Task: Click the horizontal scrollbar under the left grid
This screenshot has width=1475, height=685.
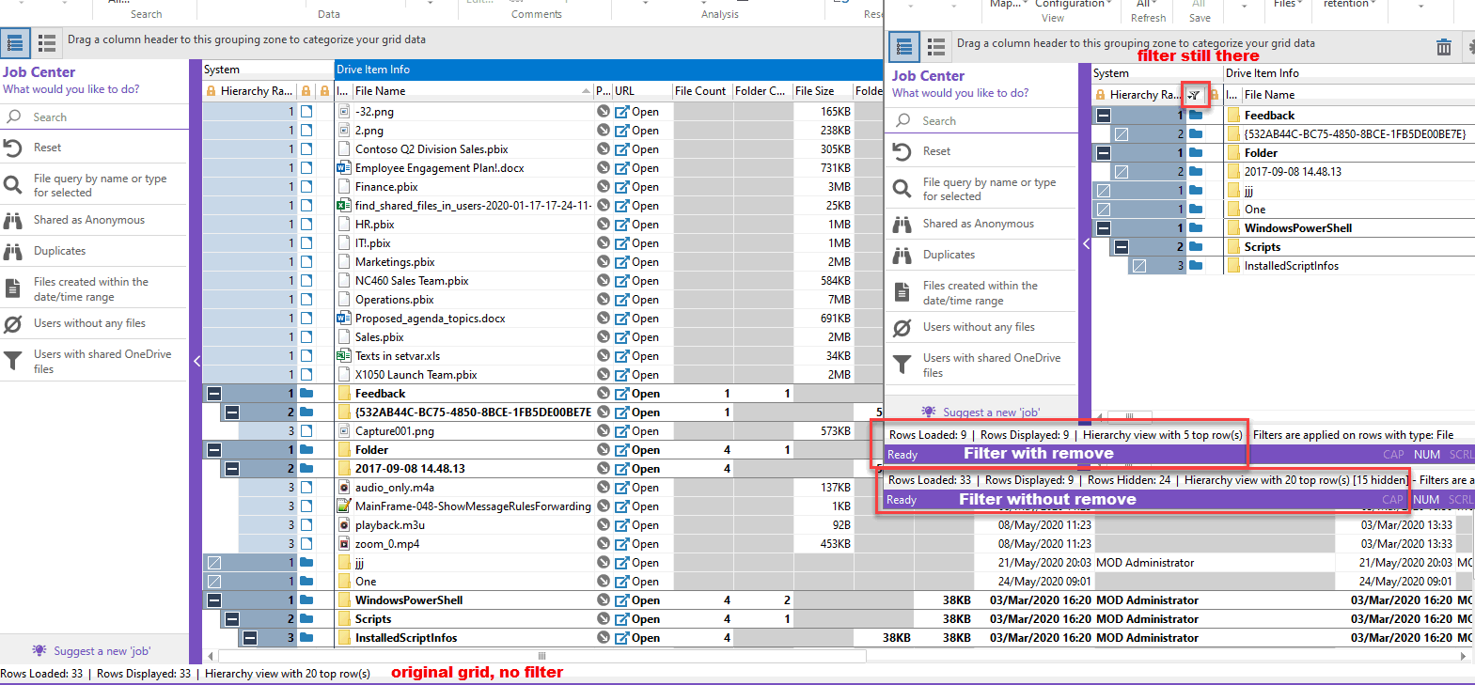Action: [x=541, y=656]
